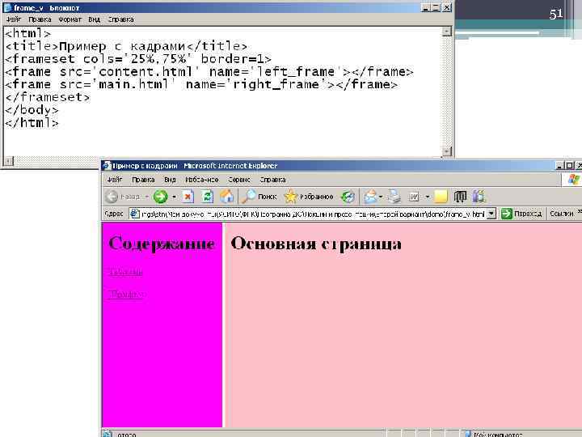Click the Ссылки links toolbar label
582x437 pixels.
(x=562, y=214)
